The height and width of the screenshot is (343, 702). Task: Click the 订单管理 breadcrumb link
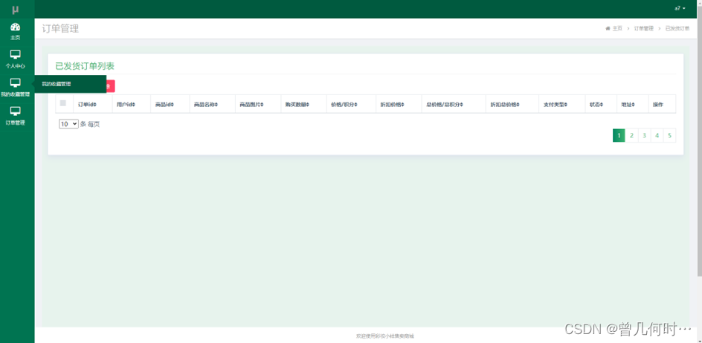644,28
